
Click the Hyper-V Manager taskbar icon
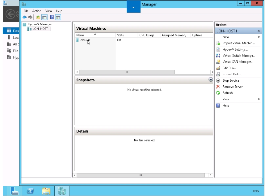pyautogui.click(x=62, y=191)
